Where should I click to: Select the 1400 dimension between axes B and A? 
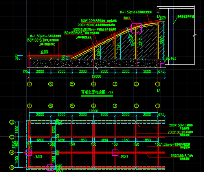pyautogui.click(x=17, y=160)
